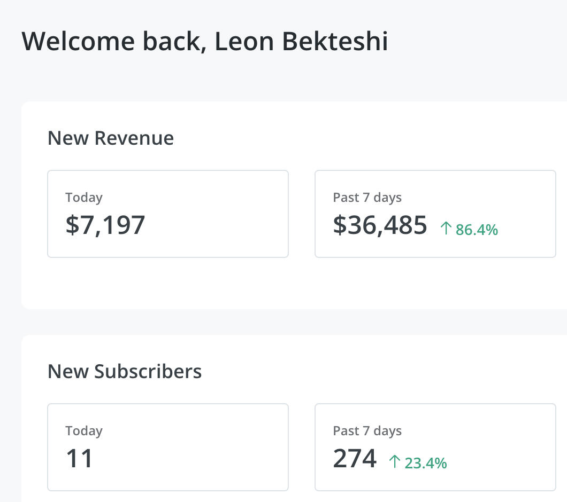Click the Today label under New Subscribers

tap(84, 430)
